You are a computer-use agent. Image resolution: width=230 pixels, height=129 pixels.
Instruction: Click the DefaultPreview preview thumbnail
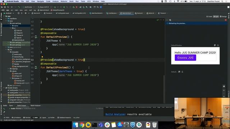pyautogui.click(x=195, y=56)
